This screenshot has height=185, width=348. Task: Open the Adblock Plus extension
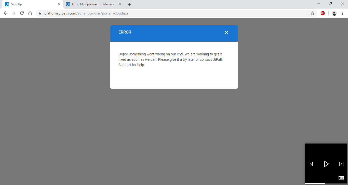coord(323,13)
